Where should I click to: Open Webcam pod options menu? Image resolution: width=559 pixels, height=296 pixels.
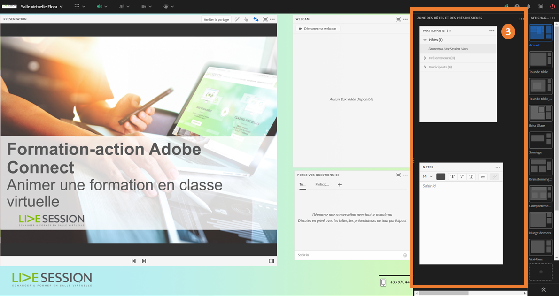pyautogui.click(x=405, y=19)
